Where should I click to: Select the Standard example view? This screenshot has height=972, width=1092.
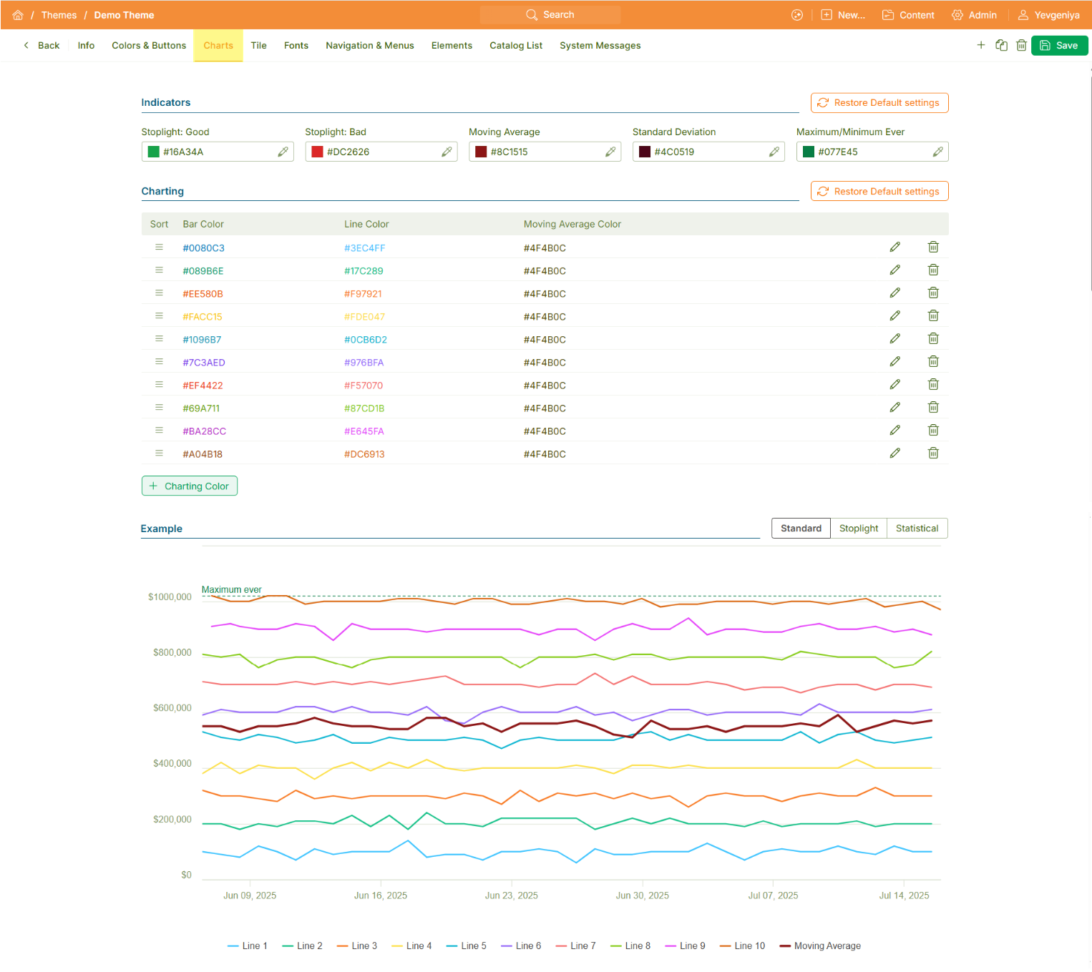coord(801,529)
